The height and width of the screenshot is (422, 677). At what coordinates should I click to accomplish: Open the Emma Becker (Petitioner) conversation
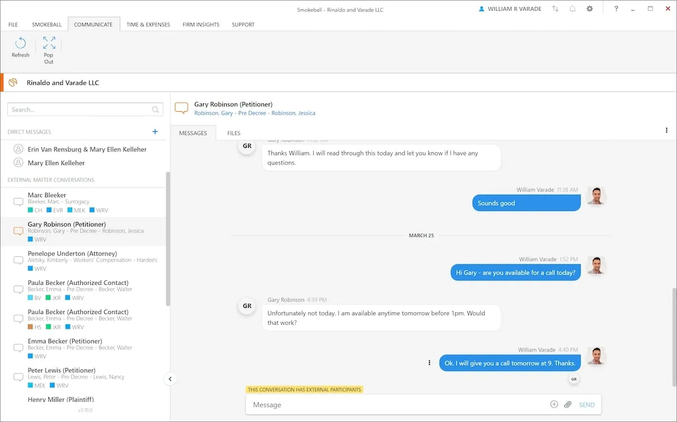(x=83, y=349)
